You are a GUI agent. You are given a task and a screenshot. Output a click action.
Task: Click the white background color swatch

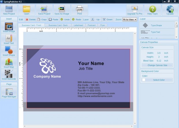[x=143, y=80]
